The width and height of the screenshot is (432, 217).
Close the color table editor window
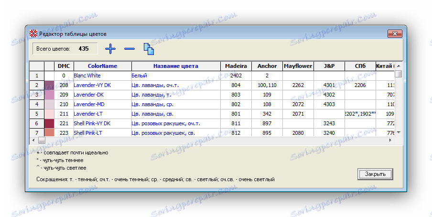pyautogui.click(x=395, y=33)
